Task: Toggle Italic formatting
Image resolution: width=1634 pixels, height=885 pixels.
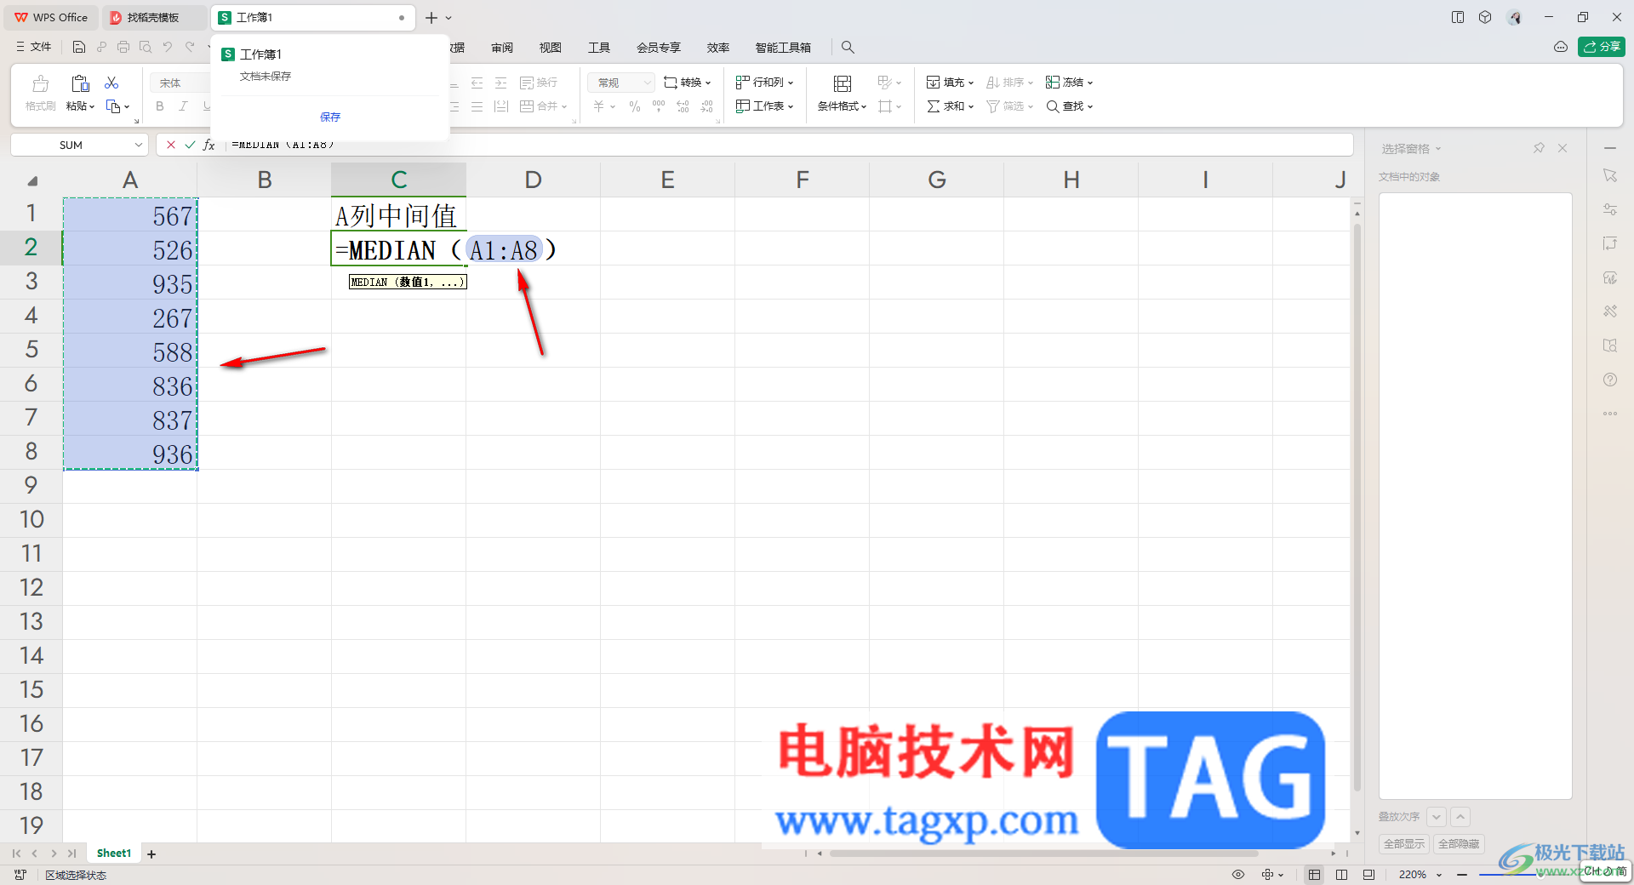Action: (183, 106)
